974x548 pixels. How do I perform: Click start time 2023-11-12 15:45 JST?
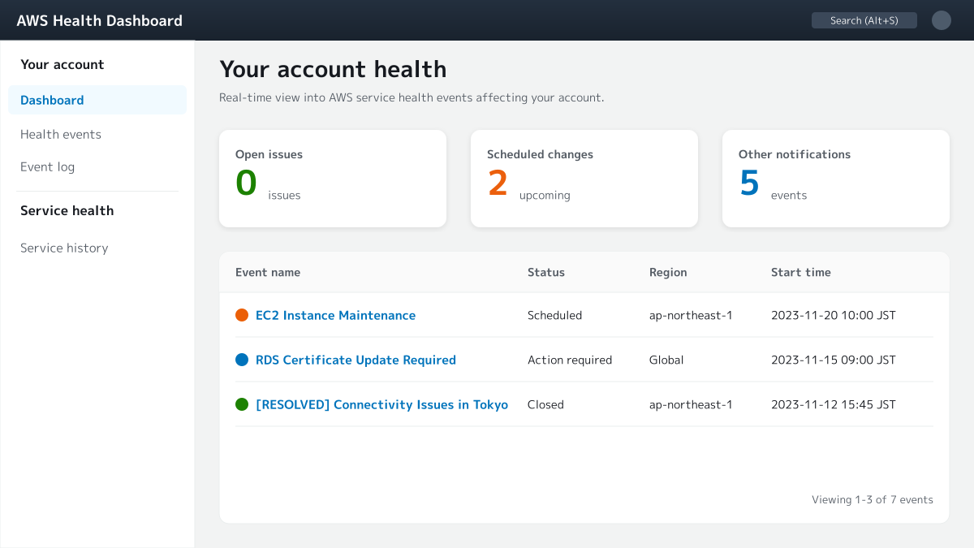(834, 404)
